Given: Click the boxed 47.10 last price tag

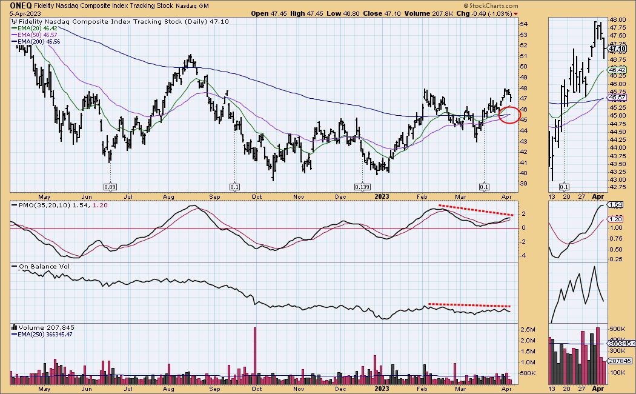Looking at the screenshot, I should [617, 49].
